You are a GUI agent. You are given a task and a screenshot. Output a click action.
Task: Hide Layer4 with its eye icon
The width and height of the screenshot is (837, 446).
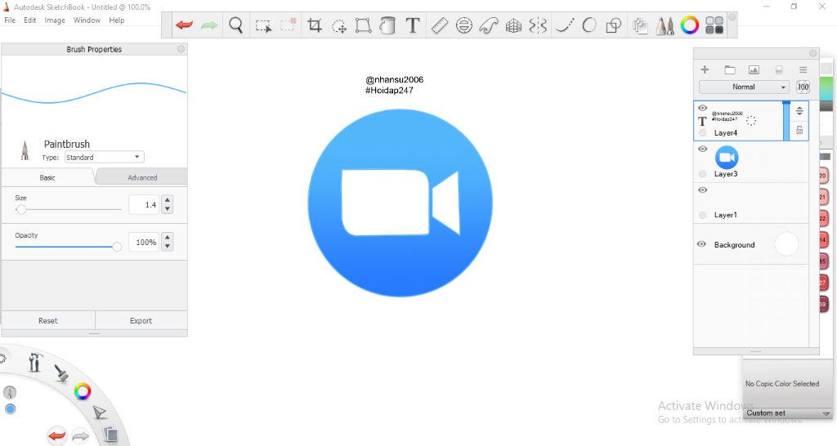click(x=702, y=108)
